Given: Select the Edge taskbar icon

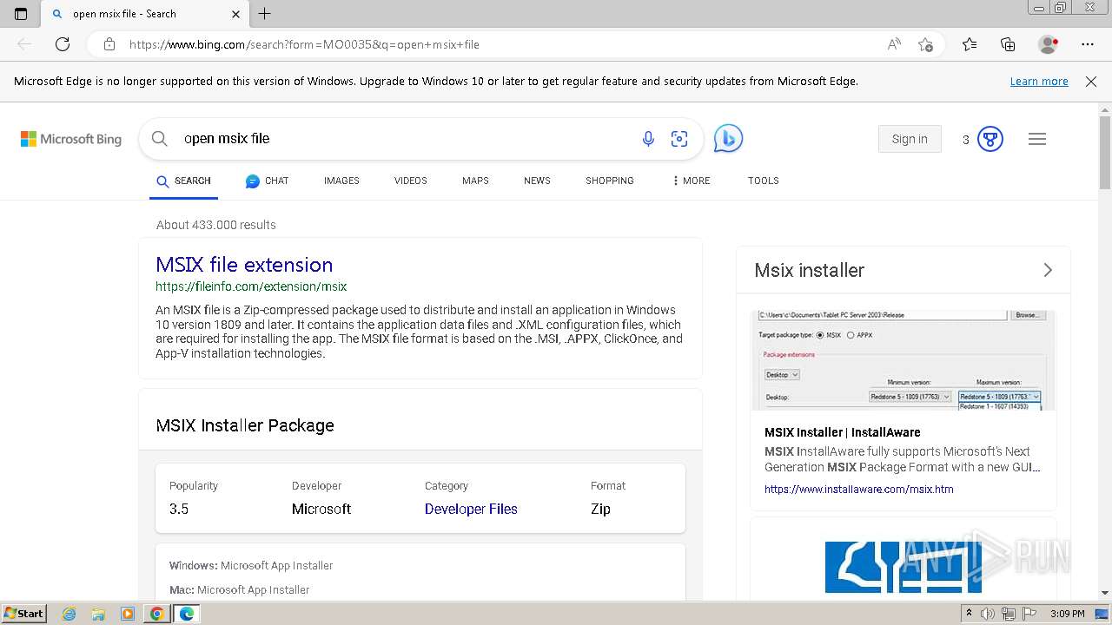Looking at the screenshot, I should [187, 614].
